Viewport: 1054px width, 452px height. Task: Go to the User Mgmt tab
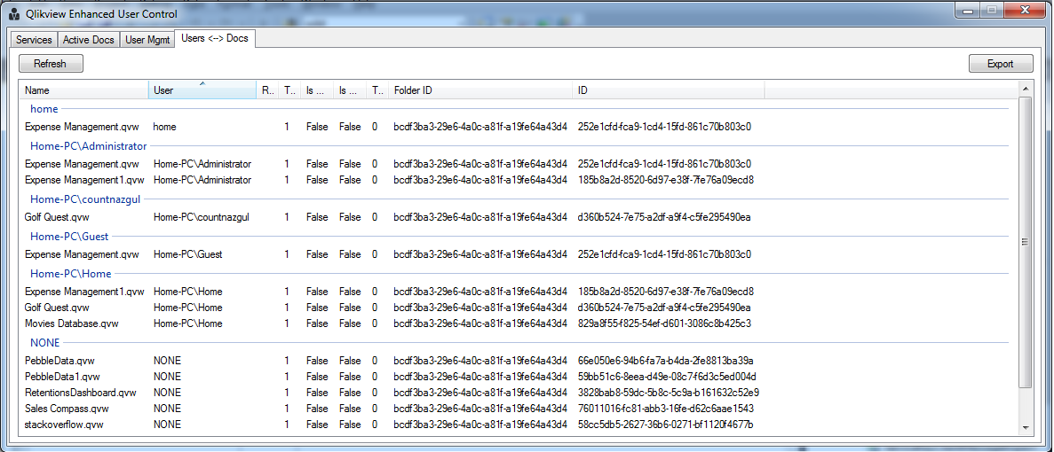pos(147,40)
